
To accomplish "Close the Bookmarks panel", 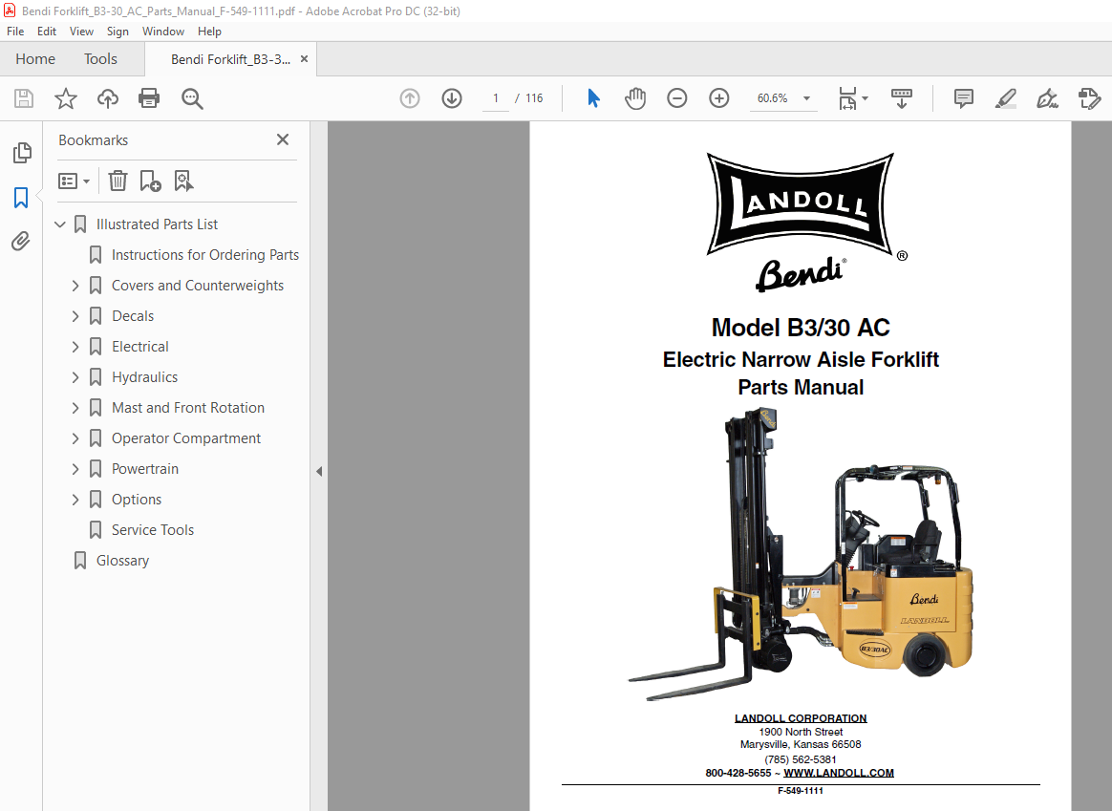I will pyautogui.click(x=282, y=139).
